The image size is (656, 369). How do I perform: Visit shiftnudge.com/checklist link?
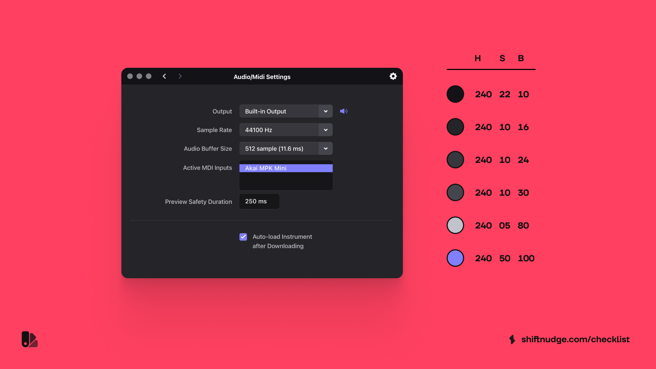pyautogui.click(x=575, y=339)
